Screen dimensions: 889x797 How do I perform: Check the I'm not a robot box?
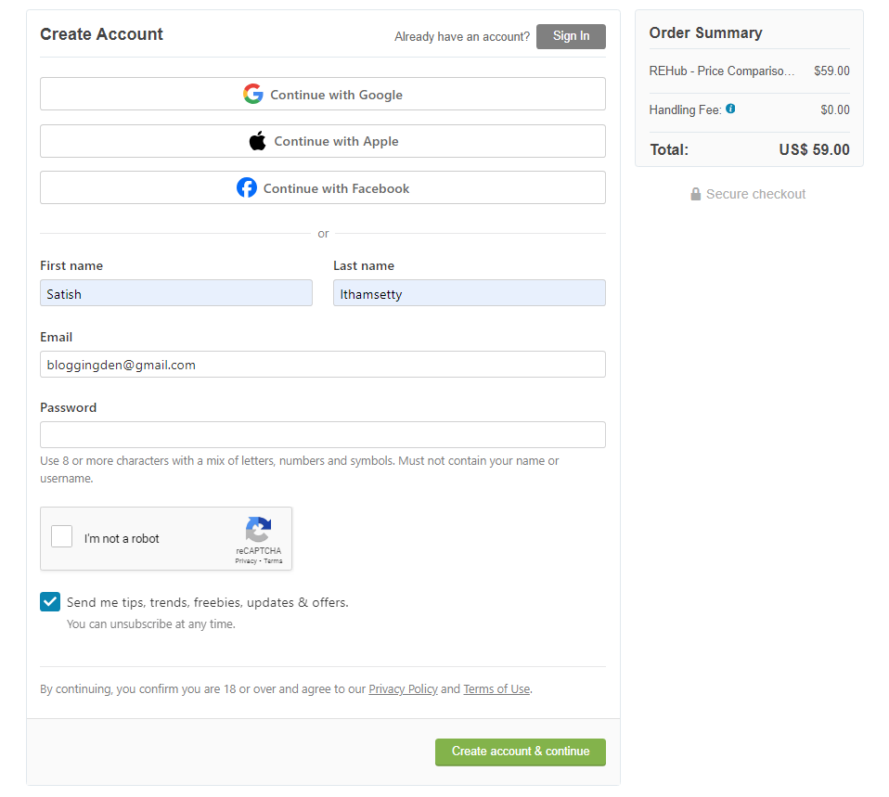coord(61,535)
